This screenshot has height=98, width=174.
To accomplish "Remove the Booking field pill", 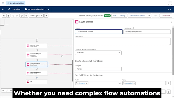I will [x=87, y=83].
